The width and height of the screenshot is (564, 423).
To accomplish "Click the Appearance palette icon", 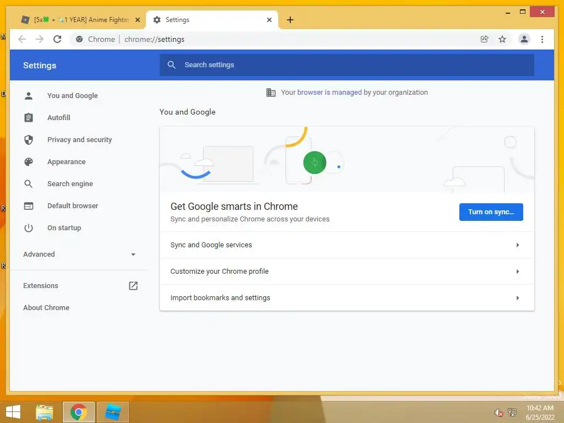I will (x=29, y=162).
